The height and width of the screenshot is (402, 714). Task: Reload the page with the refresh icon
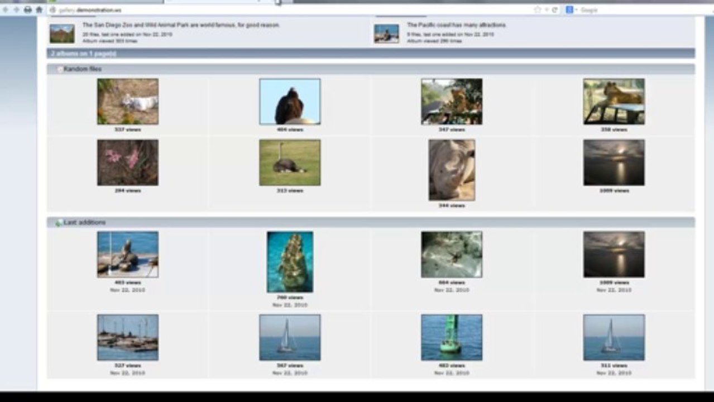pos(554,9)
